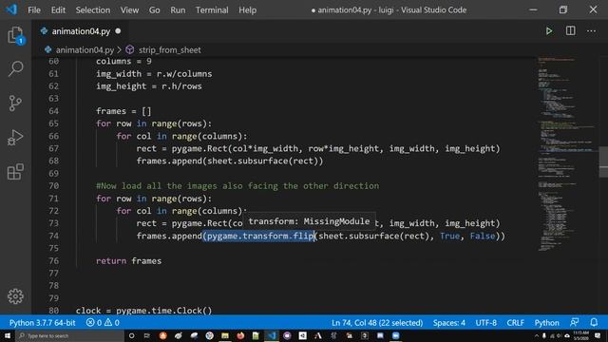Screen dimensions: 608x342
Task: Open Task View on the taskbar
Action: tap(146, 335)
